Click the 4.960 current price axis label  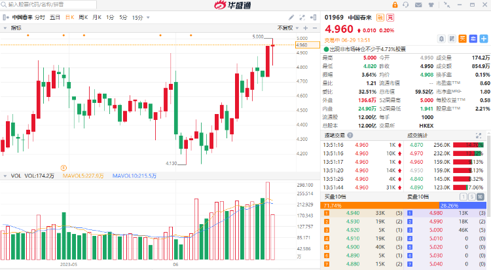[308, 45]
